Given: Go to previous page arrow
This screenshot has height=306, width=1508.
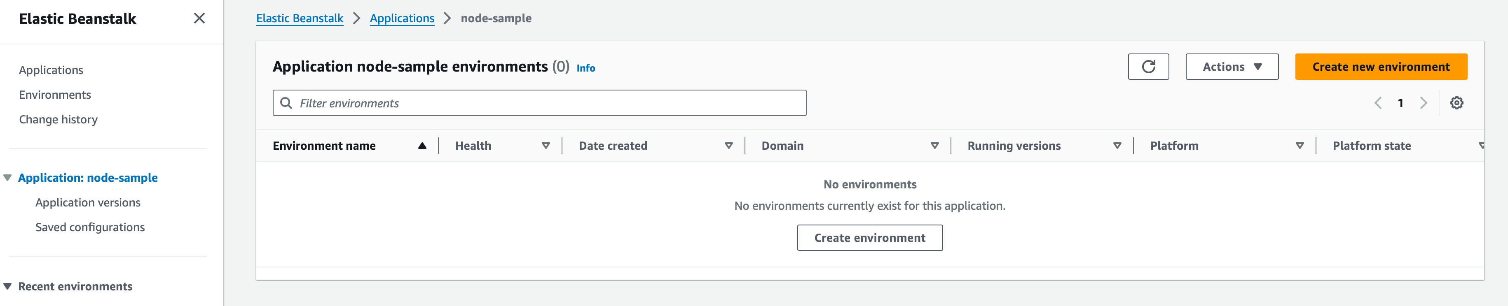Looking at the screenshot, I should click(x=1378, y=103).
